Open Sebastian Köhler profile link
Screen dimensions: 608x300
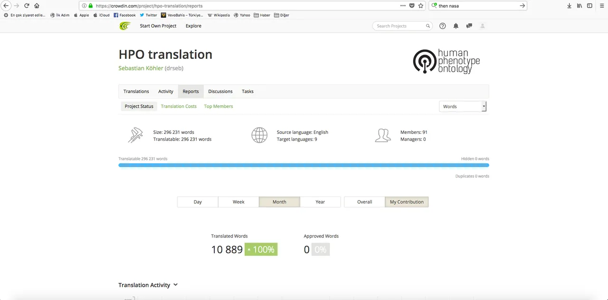point(141,68)
